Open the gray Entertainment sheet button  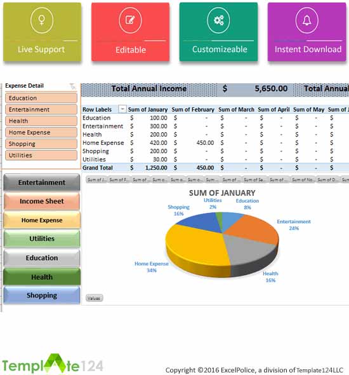coord(42,182)
